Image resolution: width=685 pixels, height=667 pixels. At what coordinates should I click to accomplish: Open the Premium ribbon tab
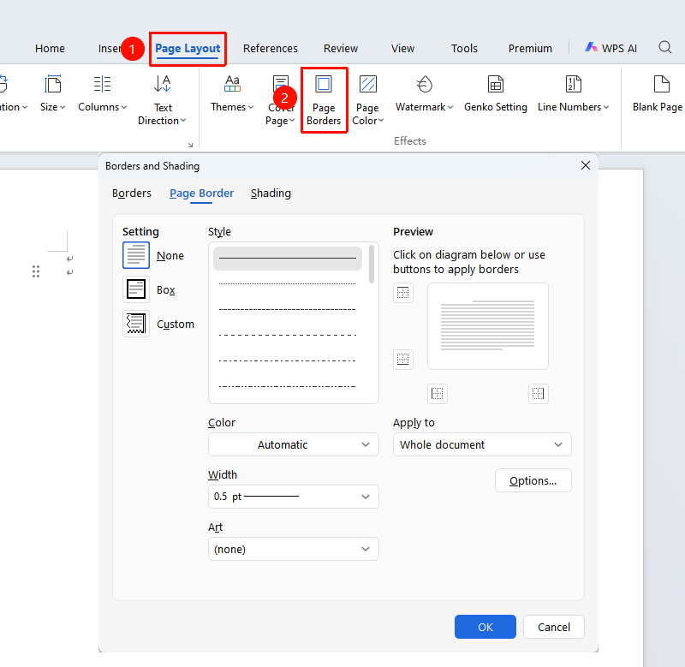(x=530, y=49)
